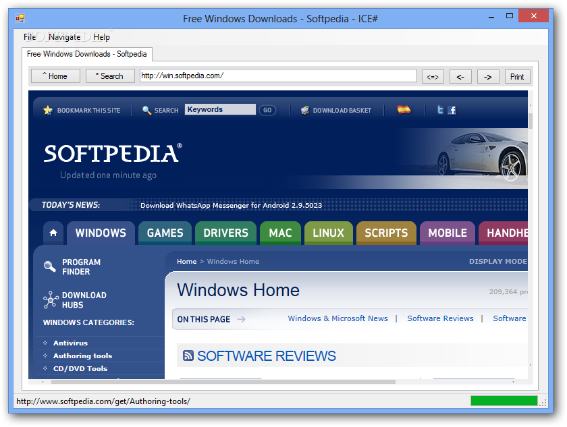Click the GO search button
The width and height of the screenshot is (567, 427).
pyautogui.click(x=267, y=110)
